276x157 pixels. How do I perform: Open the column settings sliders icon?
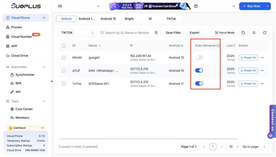tap(254, 33)
